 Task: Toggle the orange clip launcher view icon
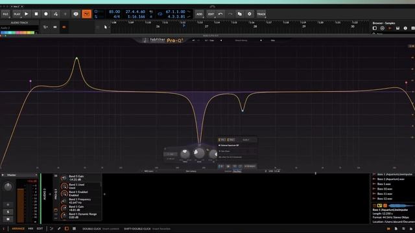tap(64, 27)
